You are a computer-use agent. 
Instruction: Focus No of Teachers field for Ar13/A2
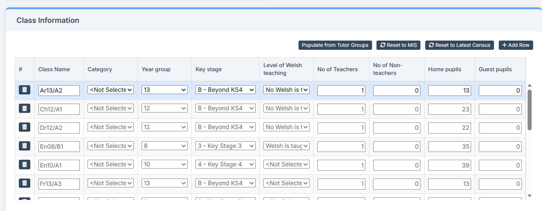(x=341, y=91)
